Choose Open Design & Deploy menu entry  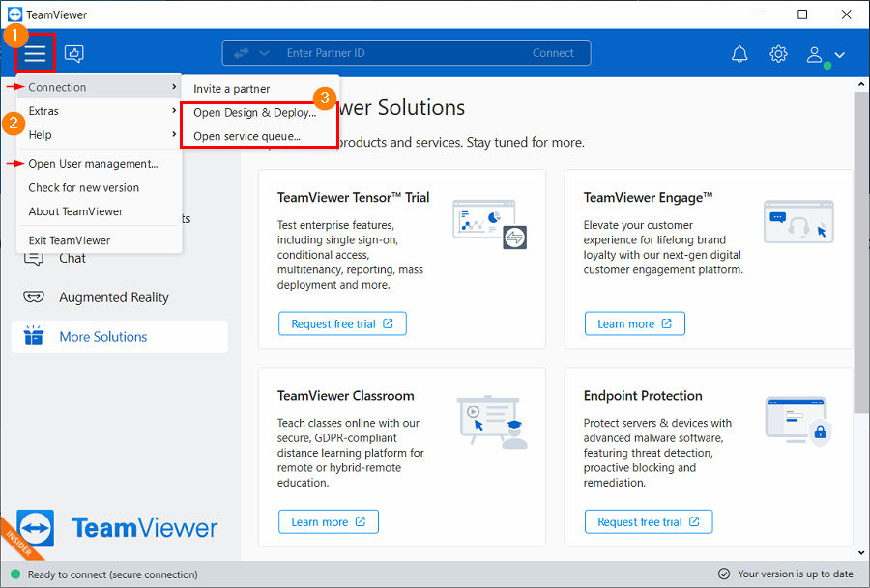pos(254,113)
